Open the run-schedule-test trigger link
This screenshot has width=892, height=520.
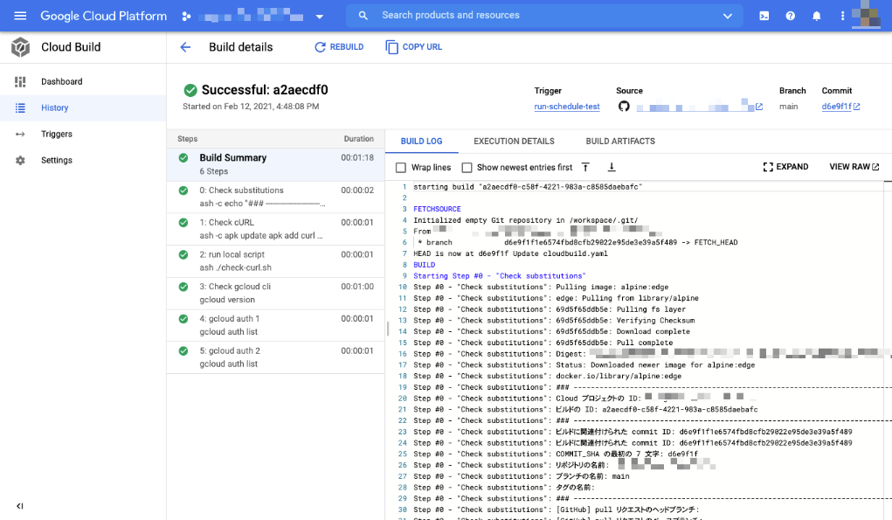point(567,107)
